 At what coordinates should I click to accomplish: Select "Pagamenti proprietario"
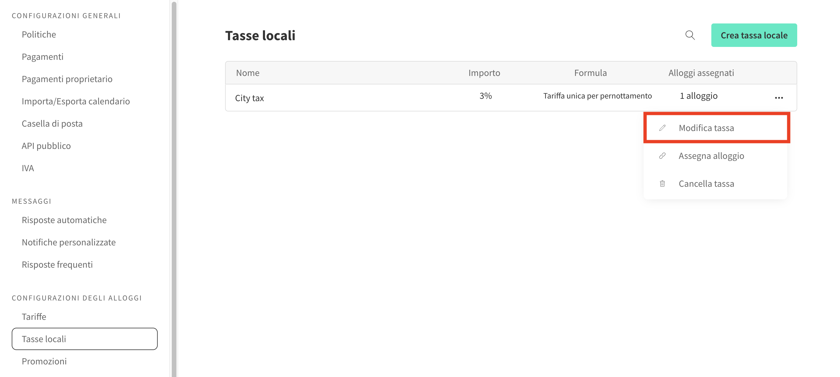point(67,79)
